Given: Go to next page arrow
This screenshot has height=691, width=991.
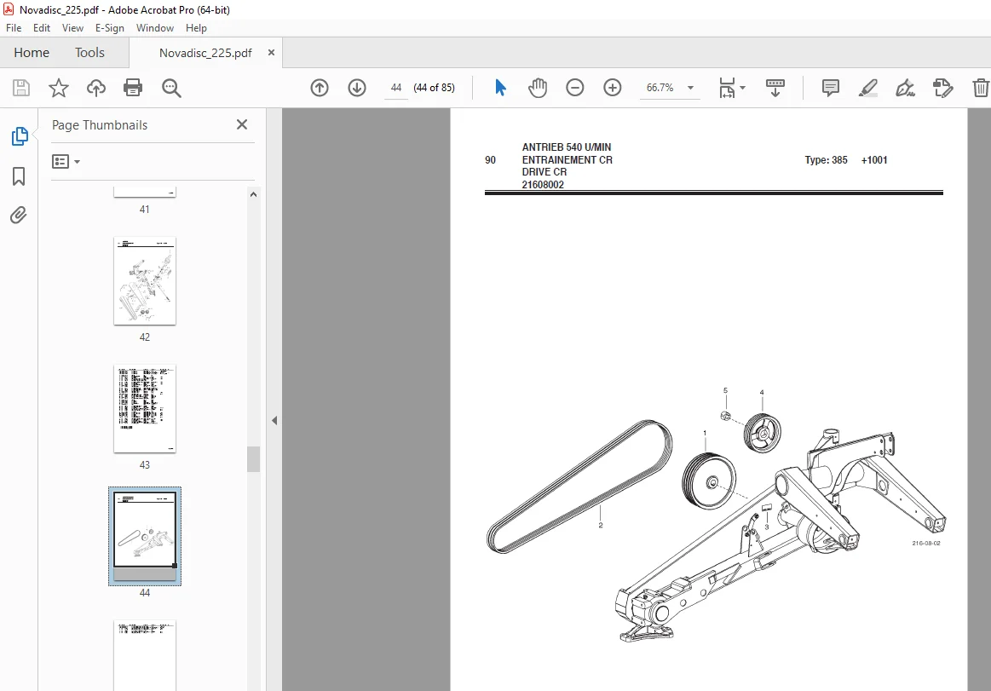Looking at the screenshot, I should 357,88.
